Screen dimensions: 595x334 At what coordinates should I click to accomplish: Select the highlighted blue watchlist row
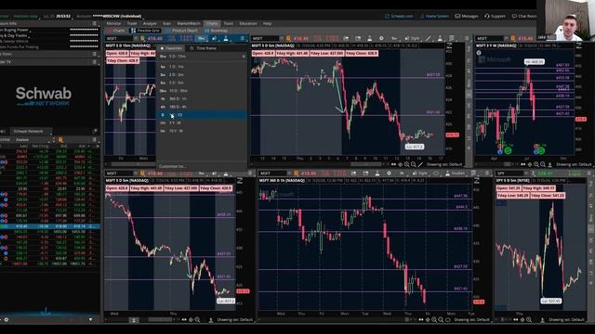(50, 226)
